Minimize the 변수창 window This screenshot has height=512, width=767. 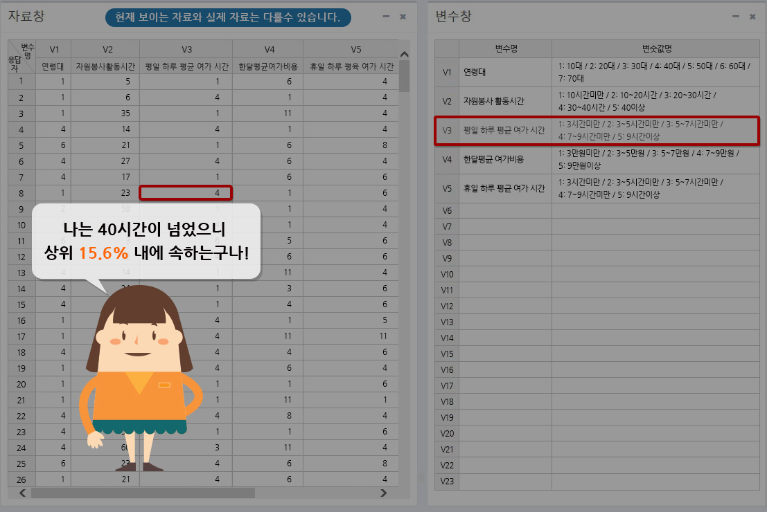coord(736,17)
